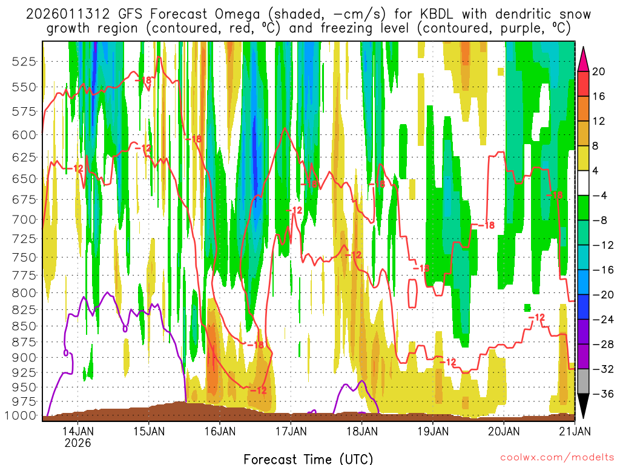Click the 18JAN time axis label

click(x=362, y=431)
